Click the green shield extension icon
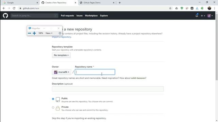218x122 pixels. coord(182,8)
